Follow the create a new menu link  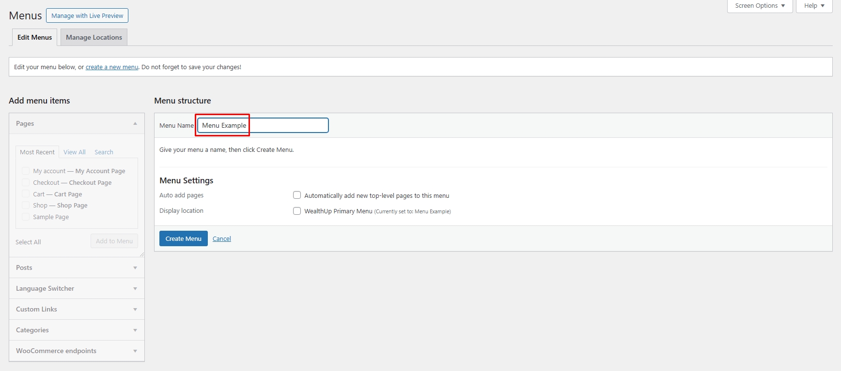click(x=112, y=67)
